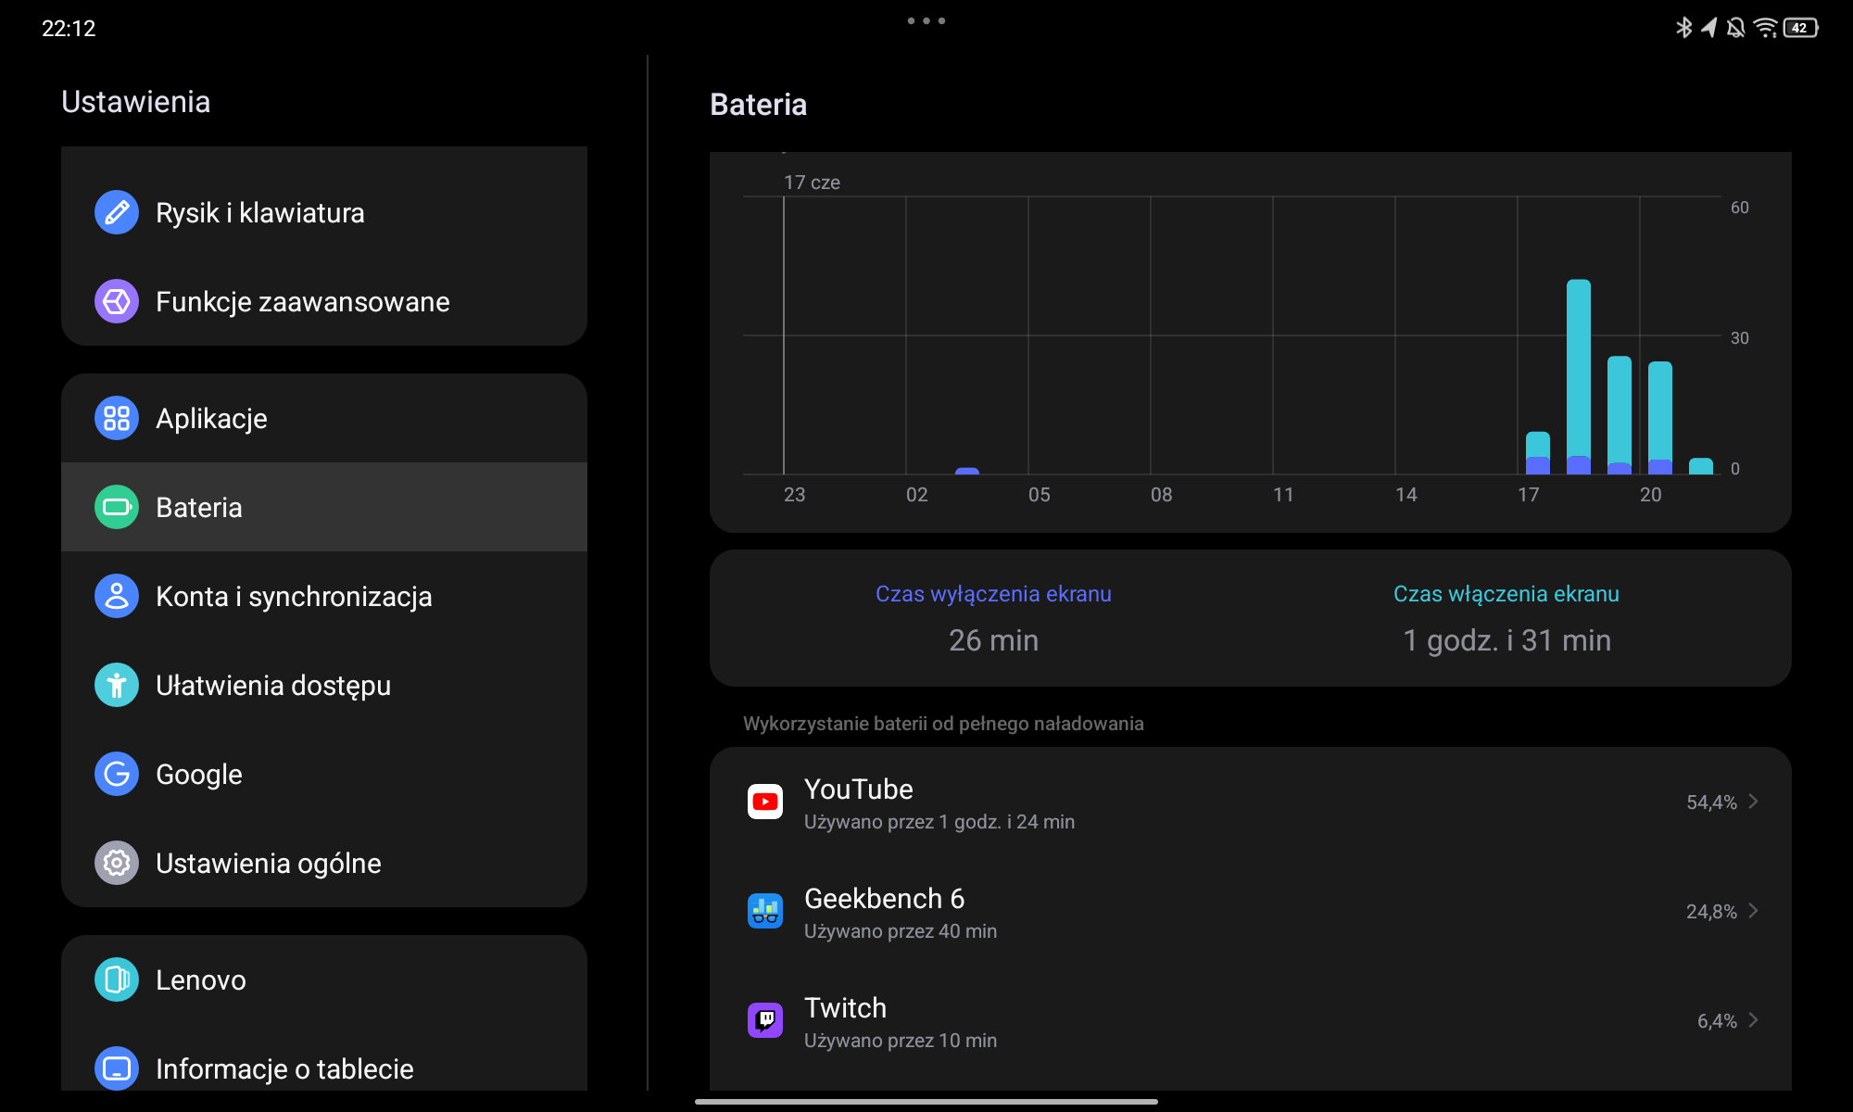The height and width of the screenshot is (1112, 1853).
Task: Tap the YouTube app icon
Action: tap(765, 802)
